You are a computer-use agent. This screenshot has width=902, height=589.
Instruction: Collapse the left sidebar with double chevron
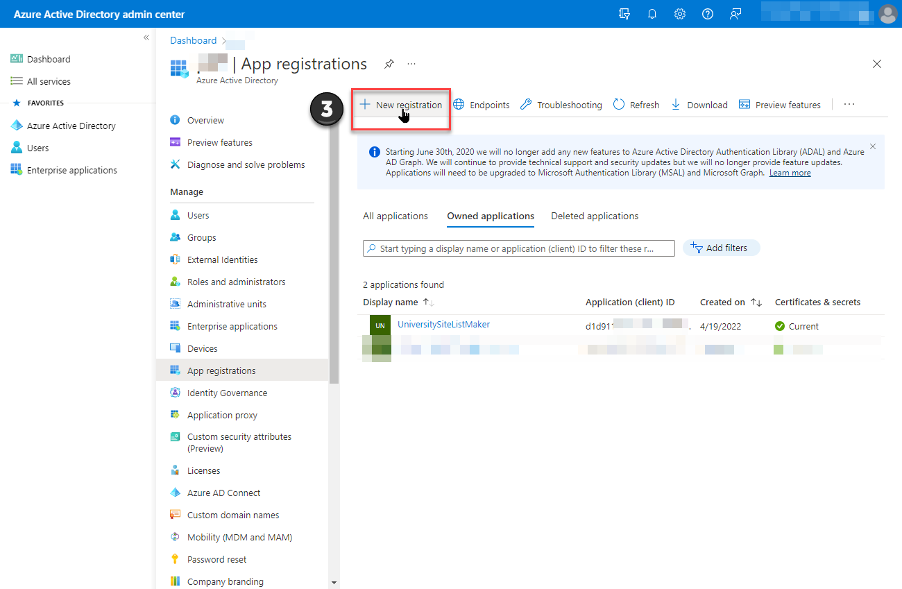click(x=146, y=37)
